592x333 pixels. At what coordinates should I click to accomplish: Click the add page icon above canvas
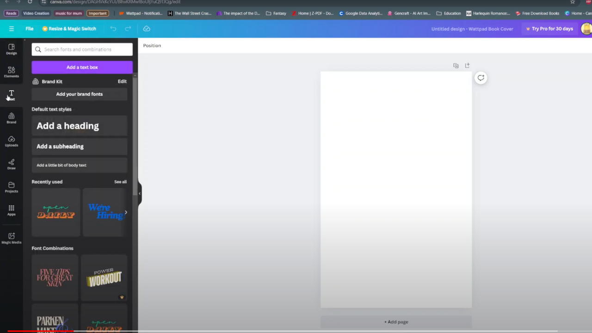pos(467,66)
